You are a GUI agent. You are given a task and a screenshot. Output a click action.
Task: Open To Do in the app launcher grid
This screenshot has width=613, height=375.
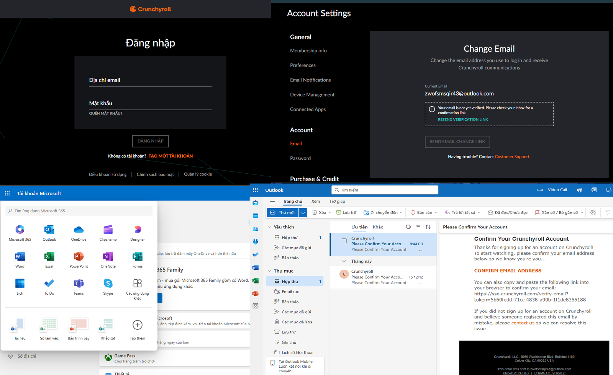point(49,287)
